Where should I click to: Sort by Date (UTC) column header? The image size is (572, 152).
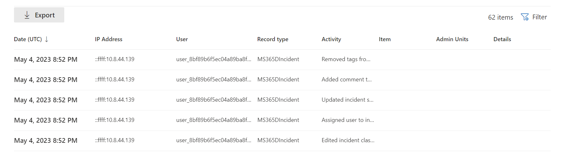[x=28, y=39]
